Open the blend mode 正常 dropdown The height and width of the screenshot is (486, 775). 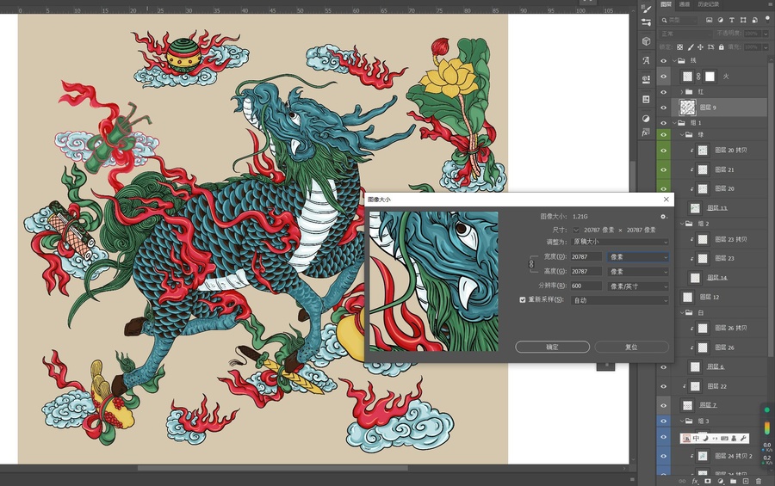pyautogui.click(x=685, y=34)
